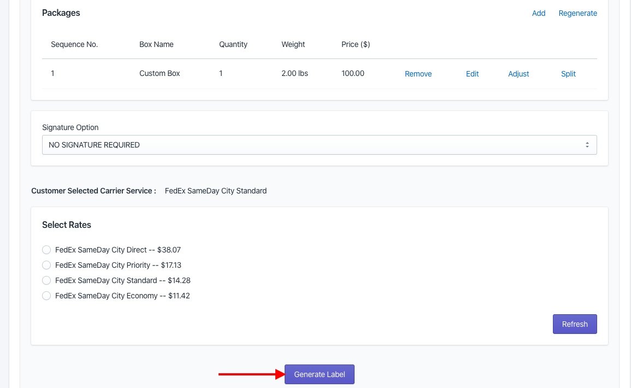Click the 100.00 price value
The width and height of the screenshot is (631, 388).
click(352, 73)
